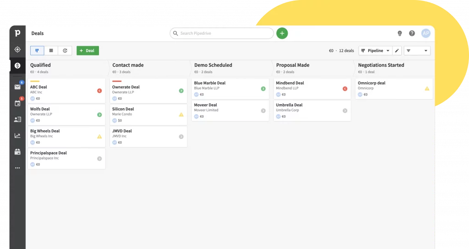Open the Contacts sidebar icon
This screenshot has height=249, width=469.
[x=17, y=119]
